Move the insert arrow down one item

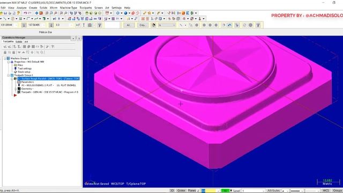click(x=19, y=53)
